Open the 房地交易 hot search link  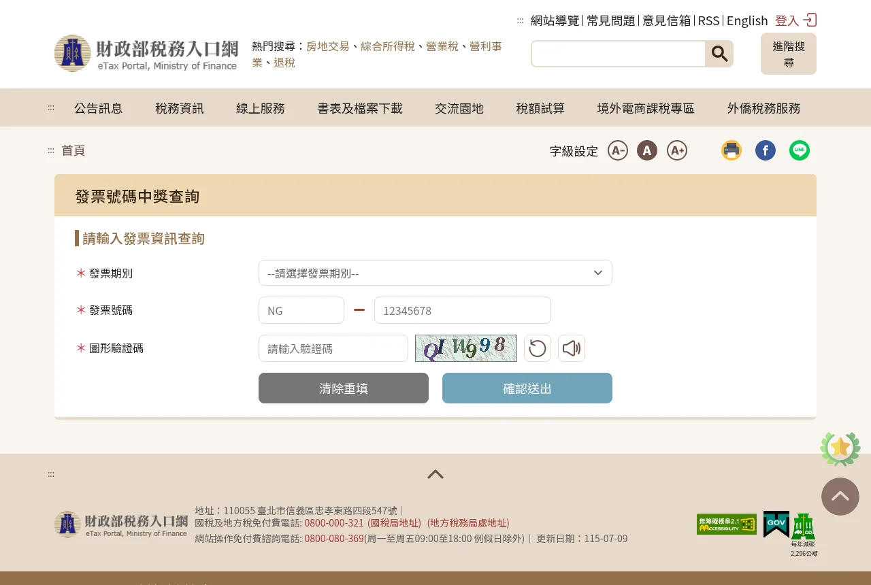(x=328, y=46)
